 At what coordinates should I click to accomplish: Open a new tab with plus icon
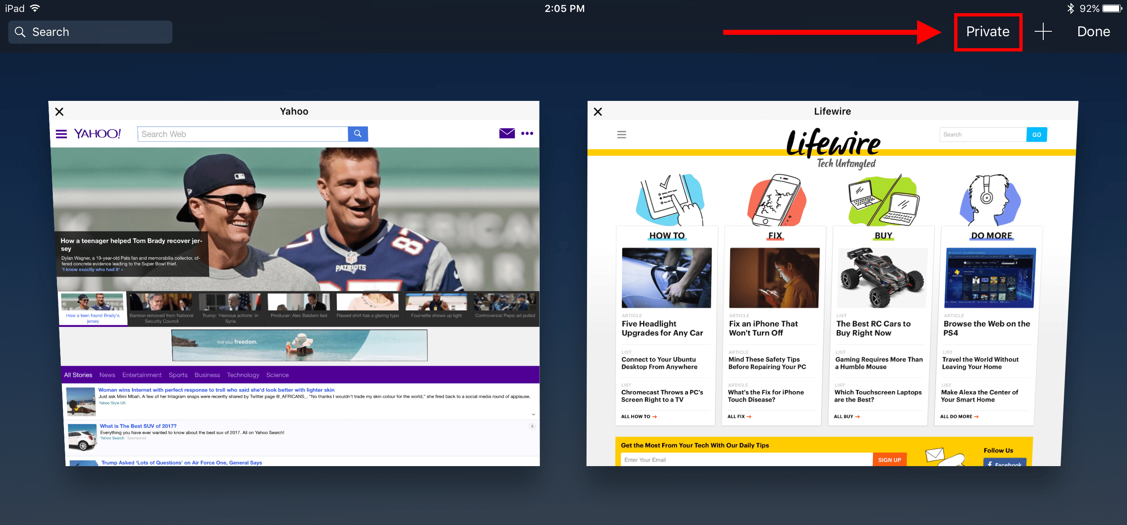click(1043, 31)
